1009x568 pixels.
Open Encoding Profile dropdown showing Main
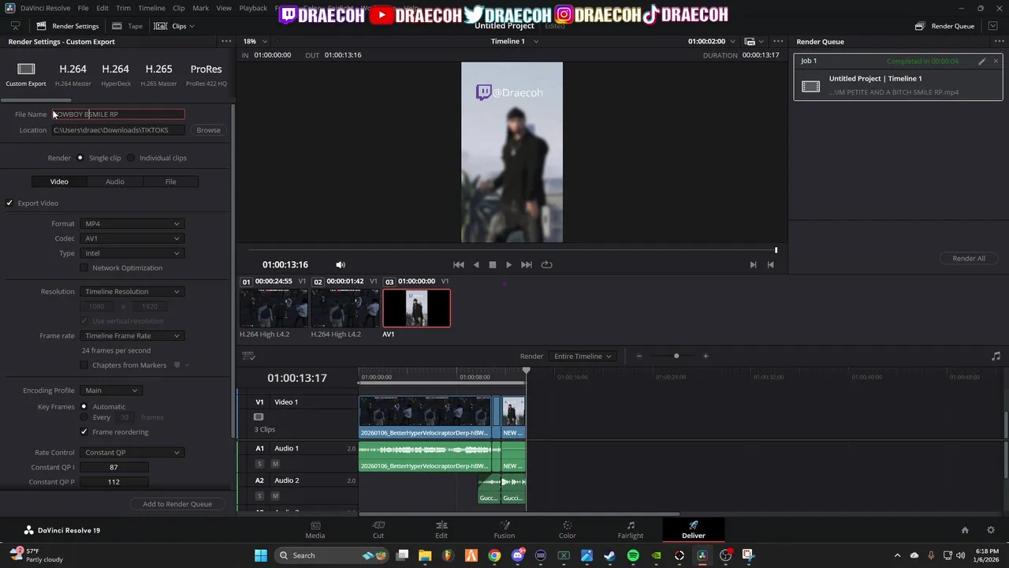tap(110, 390)
